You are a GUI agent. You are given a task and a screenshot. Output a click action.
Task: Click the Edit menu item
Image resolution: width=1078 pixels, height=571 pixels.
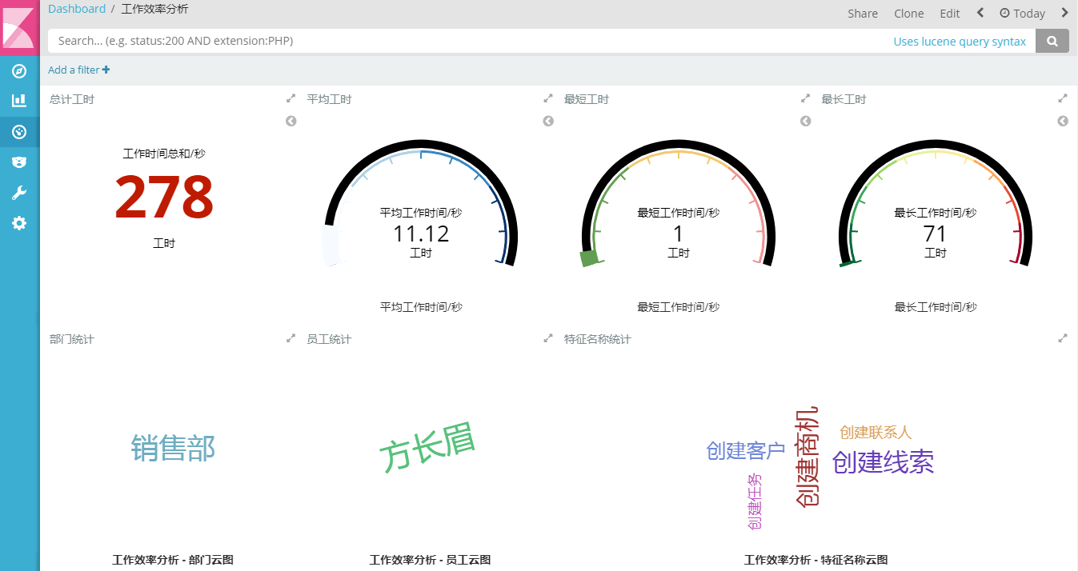(x=950, y=14)
